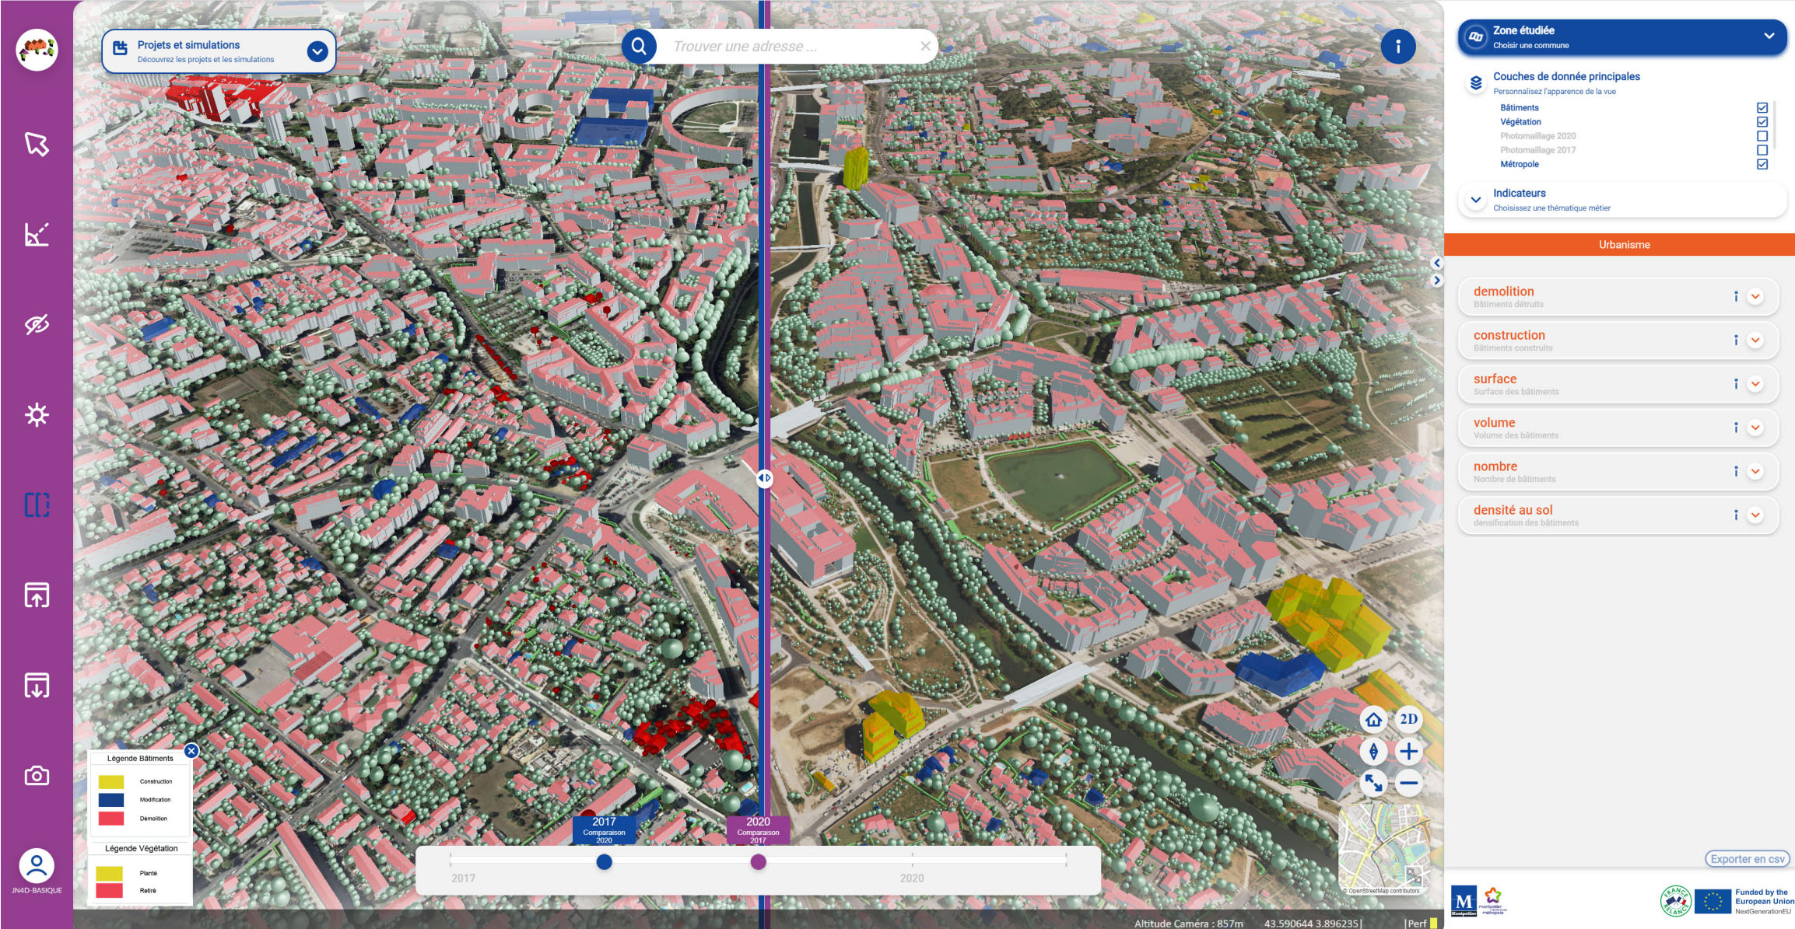The image size is (1795, 929).
Task: Open nombre indicator info icon
Action: pos(1736,471)
